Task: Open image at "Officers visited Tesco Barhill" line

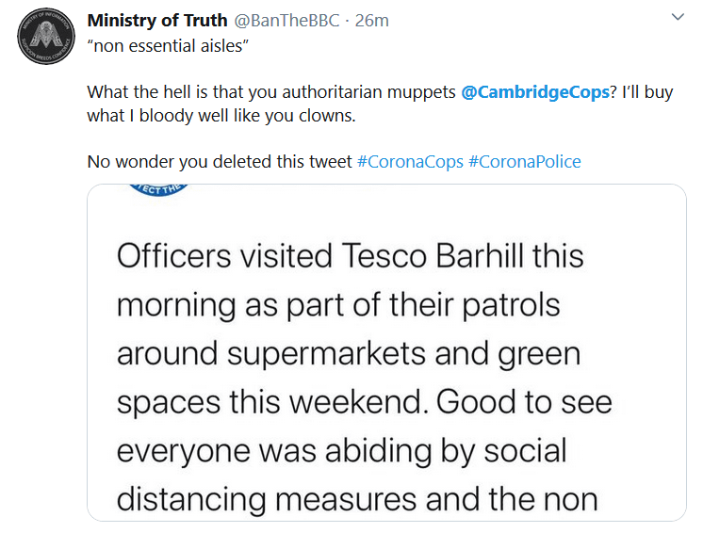Action: click(x=351, y=256)
